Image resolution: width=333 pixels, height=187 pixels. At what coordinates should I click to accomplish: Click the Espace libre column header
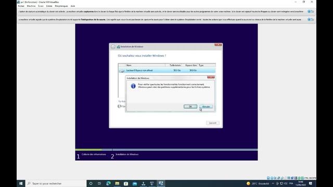189,65
